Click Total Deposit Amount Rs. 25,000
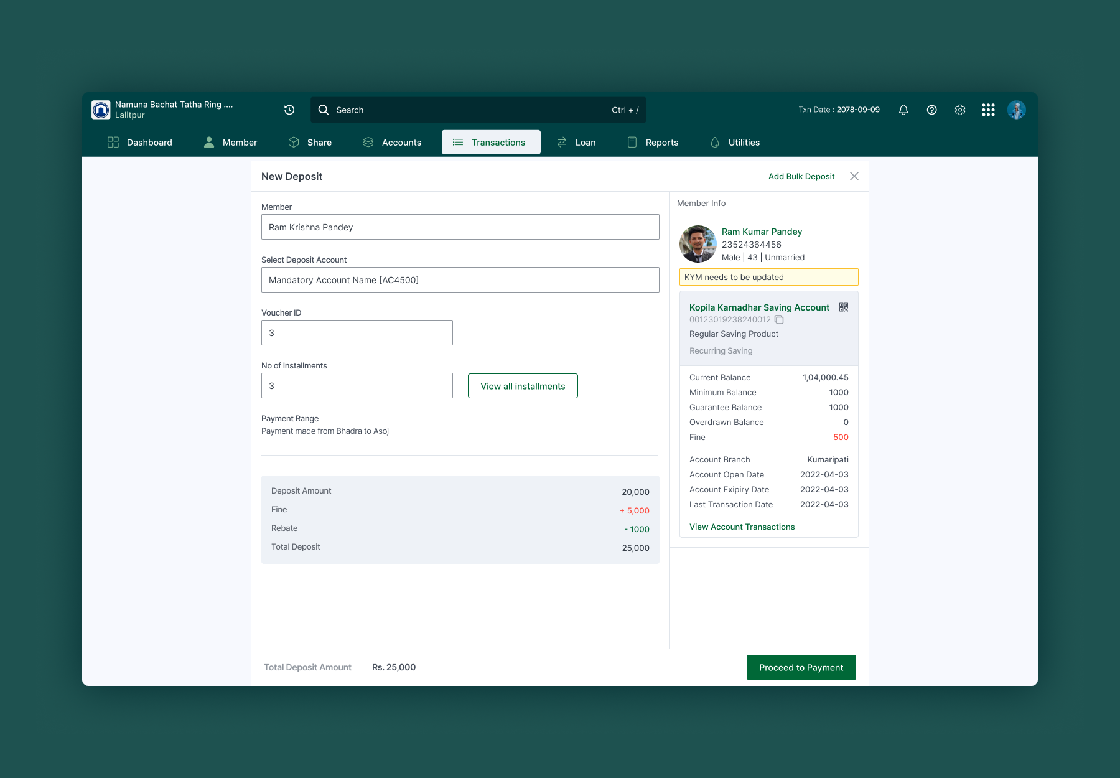The image size is (1120, 778). 340,667
